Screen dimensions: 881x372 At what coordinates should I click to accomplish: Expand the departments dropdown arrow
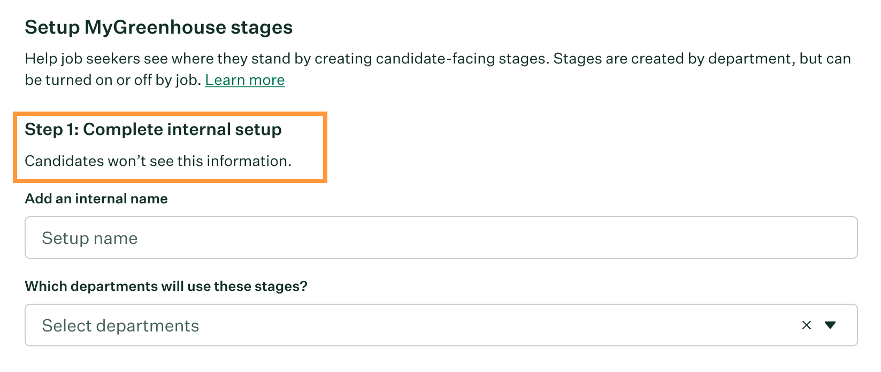pyautogui.click(x=830, y=325)
